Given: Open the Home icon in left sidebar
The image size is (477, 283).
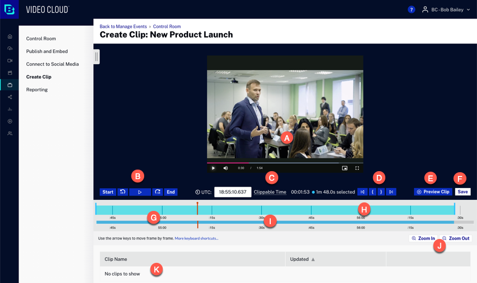Looking at the screenshot, I should (x=10, y=37).
